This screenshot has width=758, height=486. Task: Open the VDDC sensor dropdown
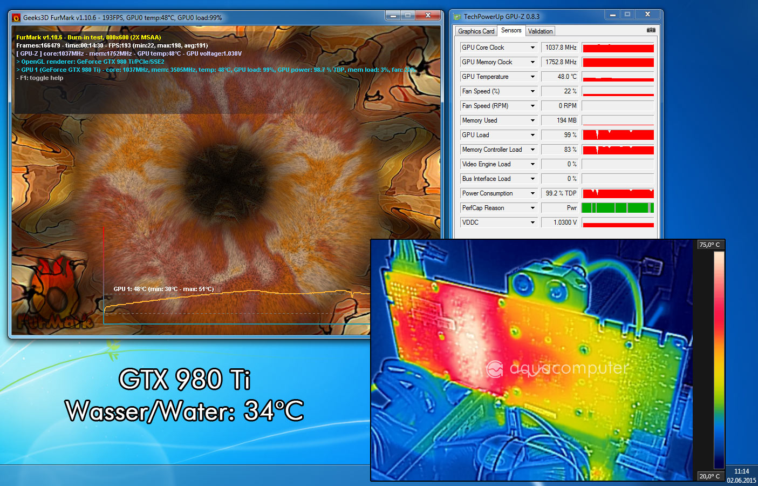point(532,222)
